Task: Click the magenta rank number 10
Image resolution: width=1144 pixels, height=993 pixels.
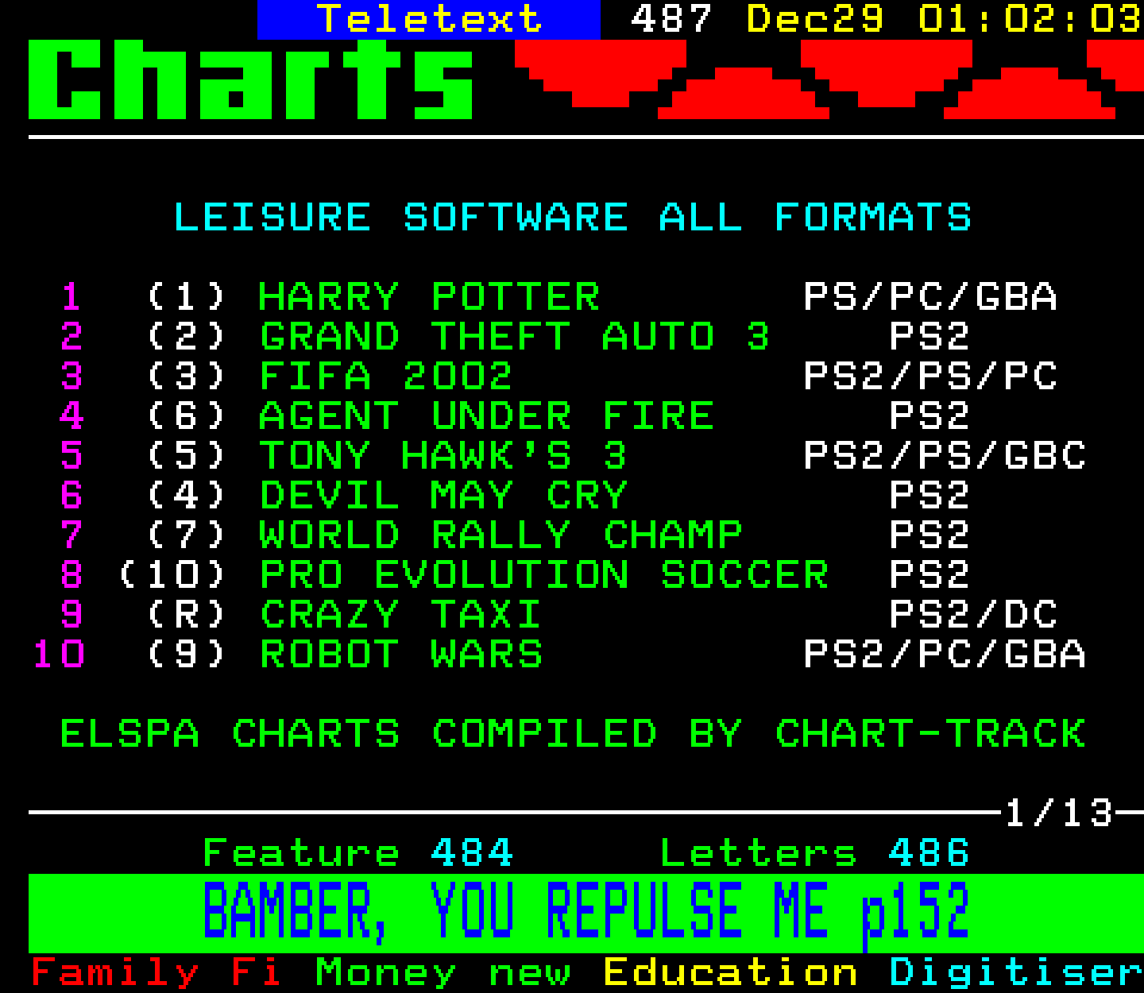Action: (x=59, y=655)
